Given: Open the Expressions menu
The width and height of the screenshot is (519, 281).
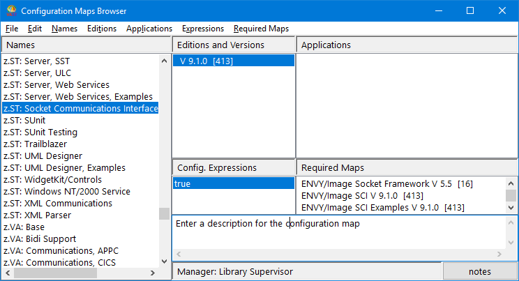Looking at the screenshot, I should tap(202, 29).
